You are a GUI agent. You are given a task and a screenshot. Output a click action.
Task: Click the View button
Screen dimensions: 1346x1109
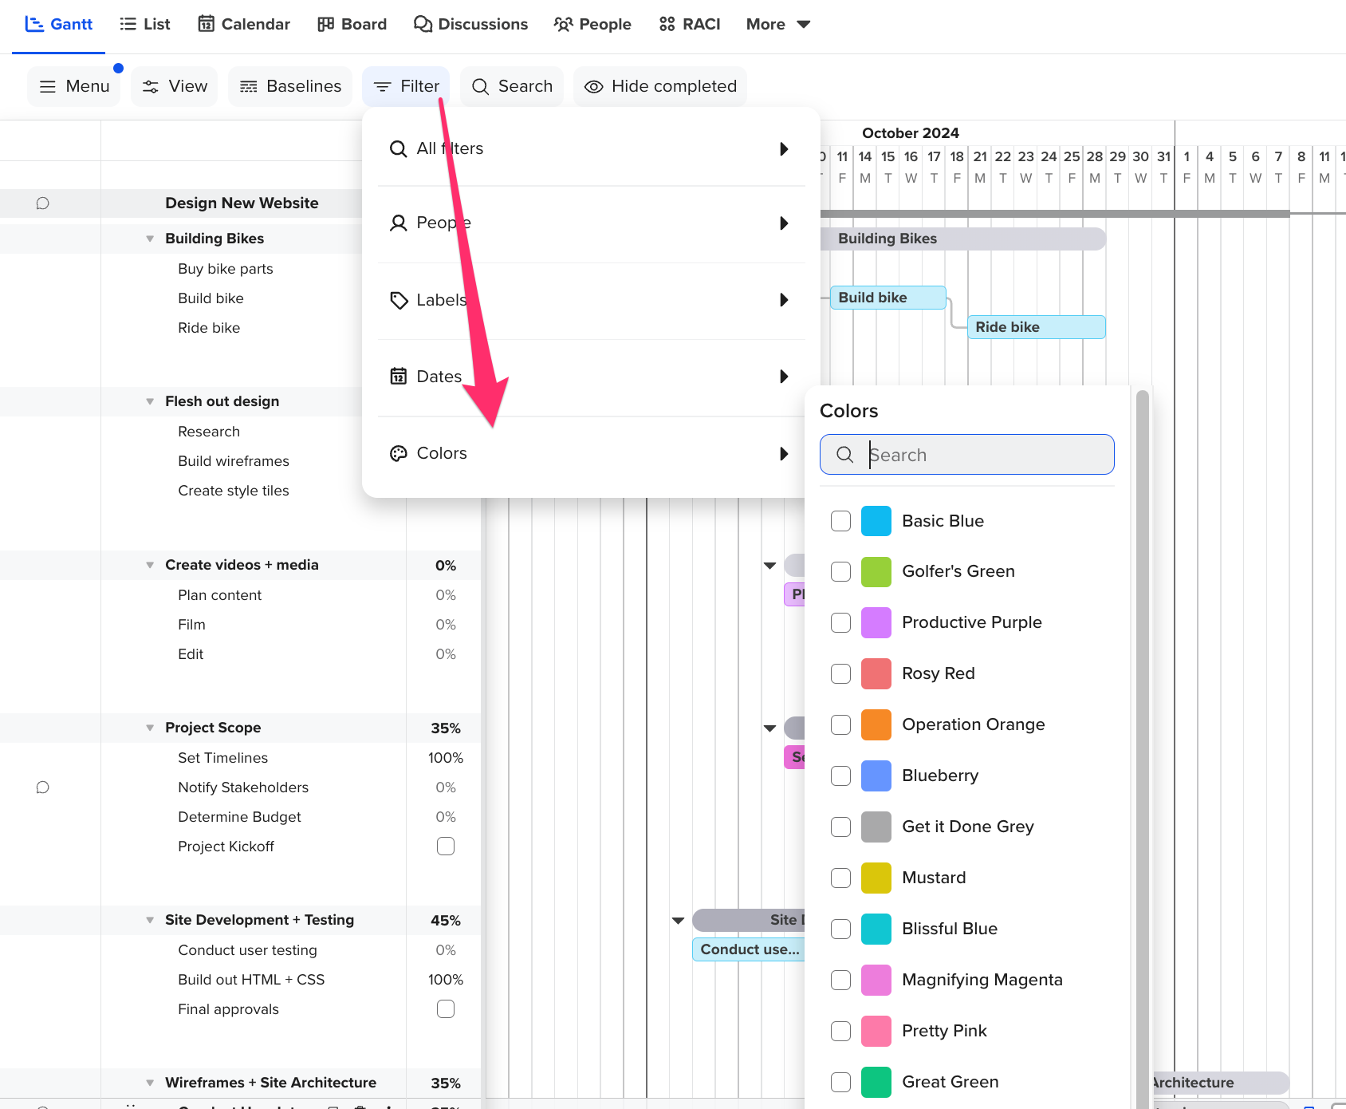[x=174, y=85]
